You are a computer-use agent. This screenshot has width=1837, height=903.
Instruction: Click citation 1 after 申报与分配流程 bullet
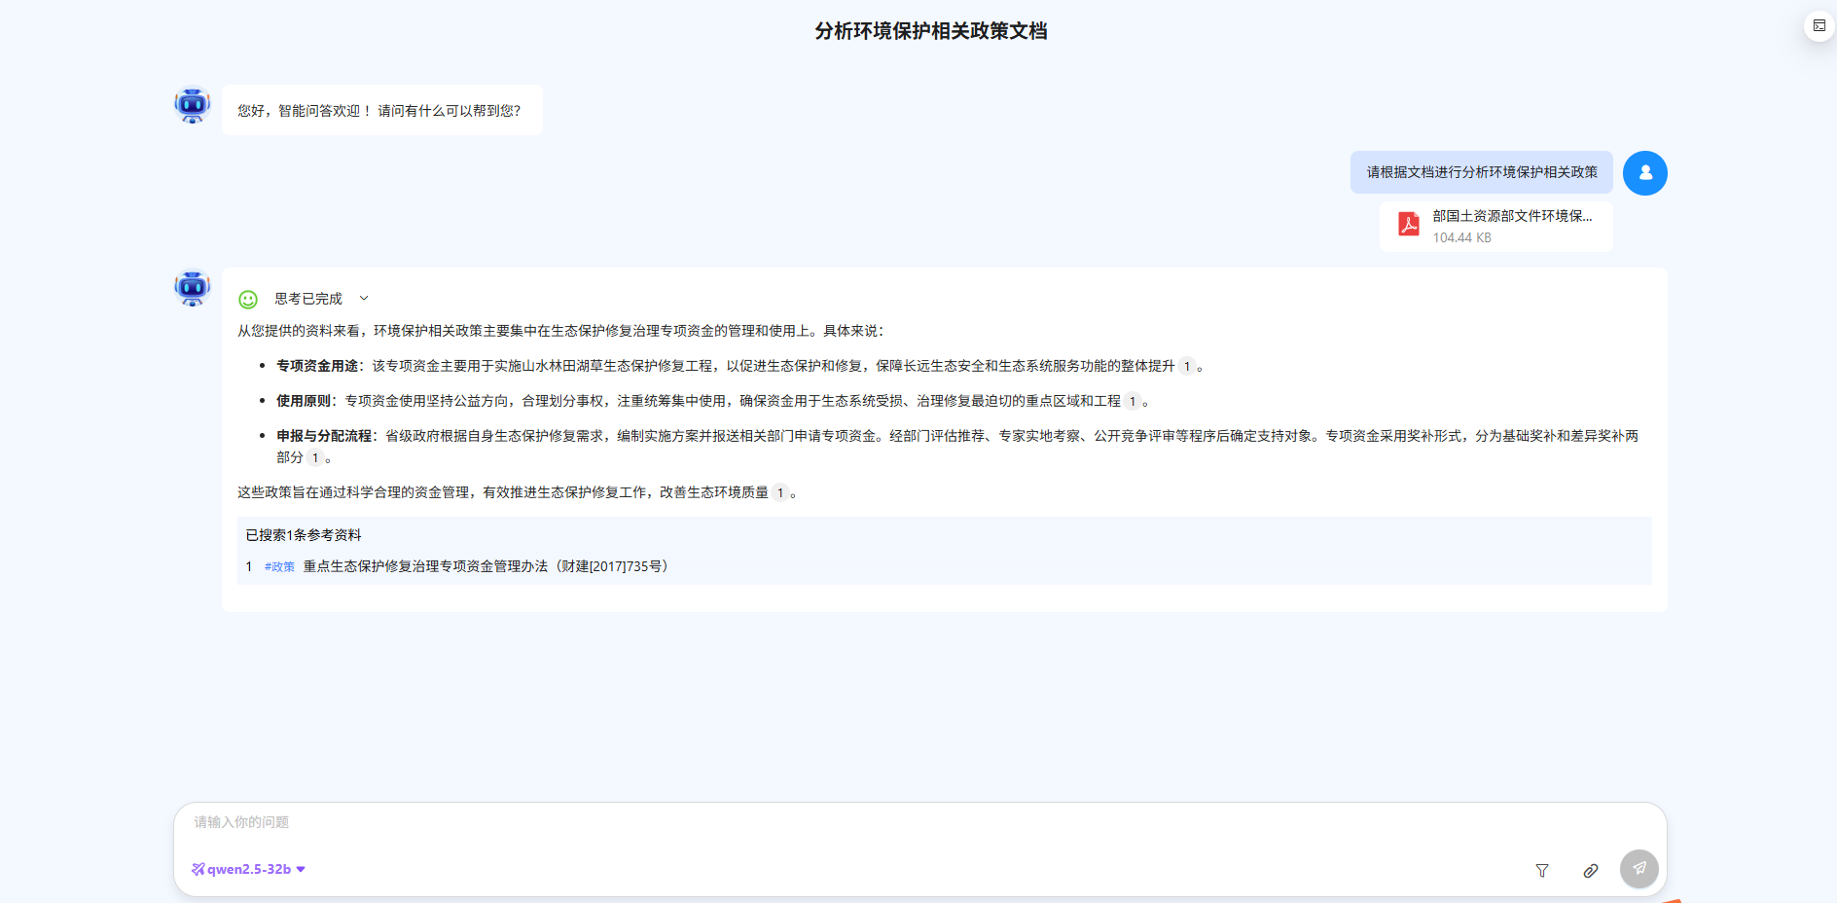[314, 458]
